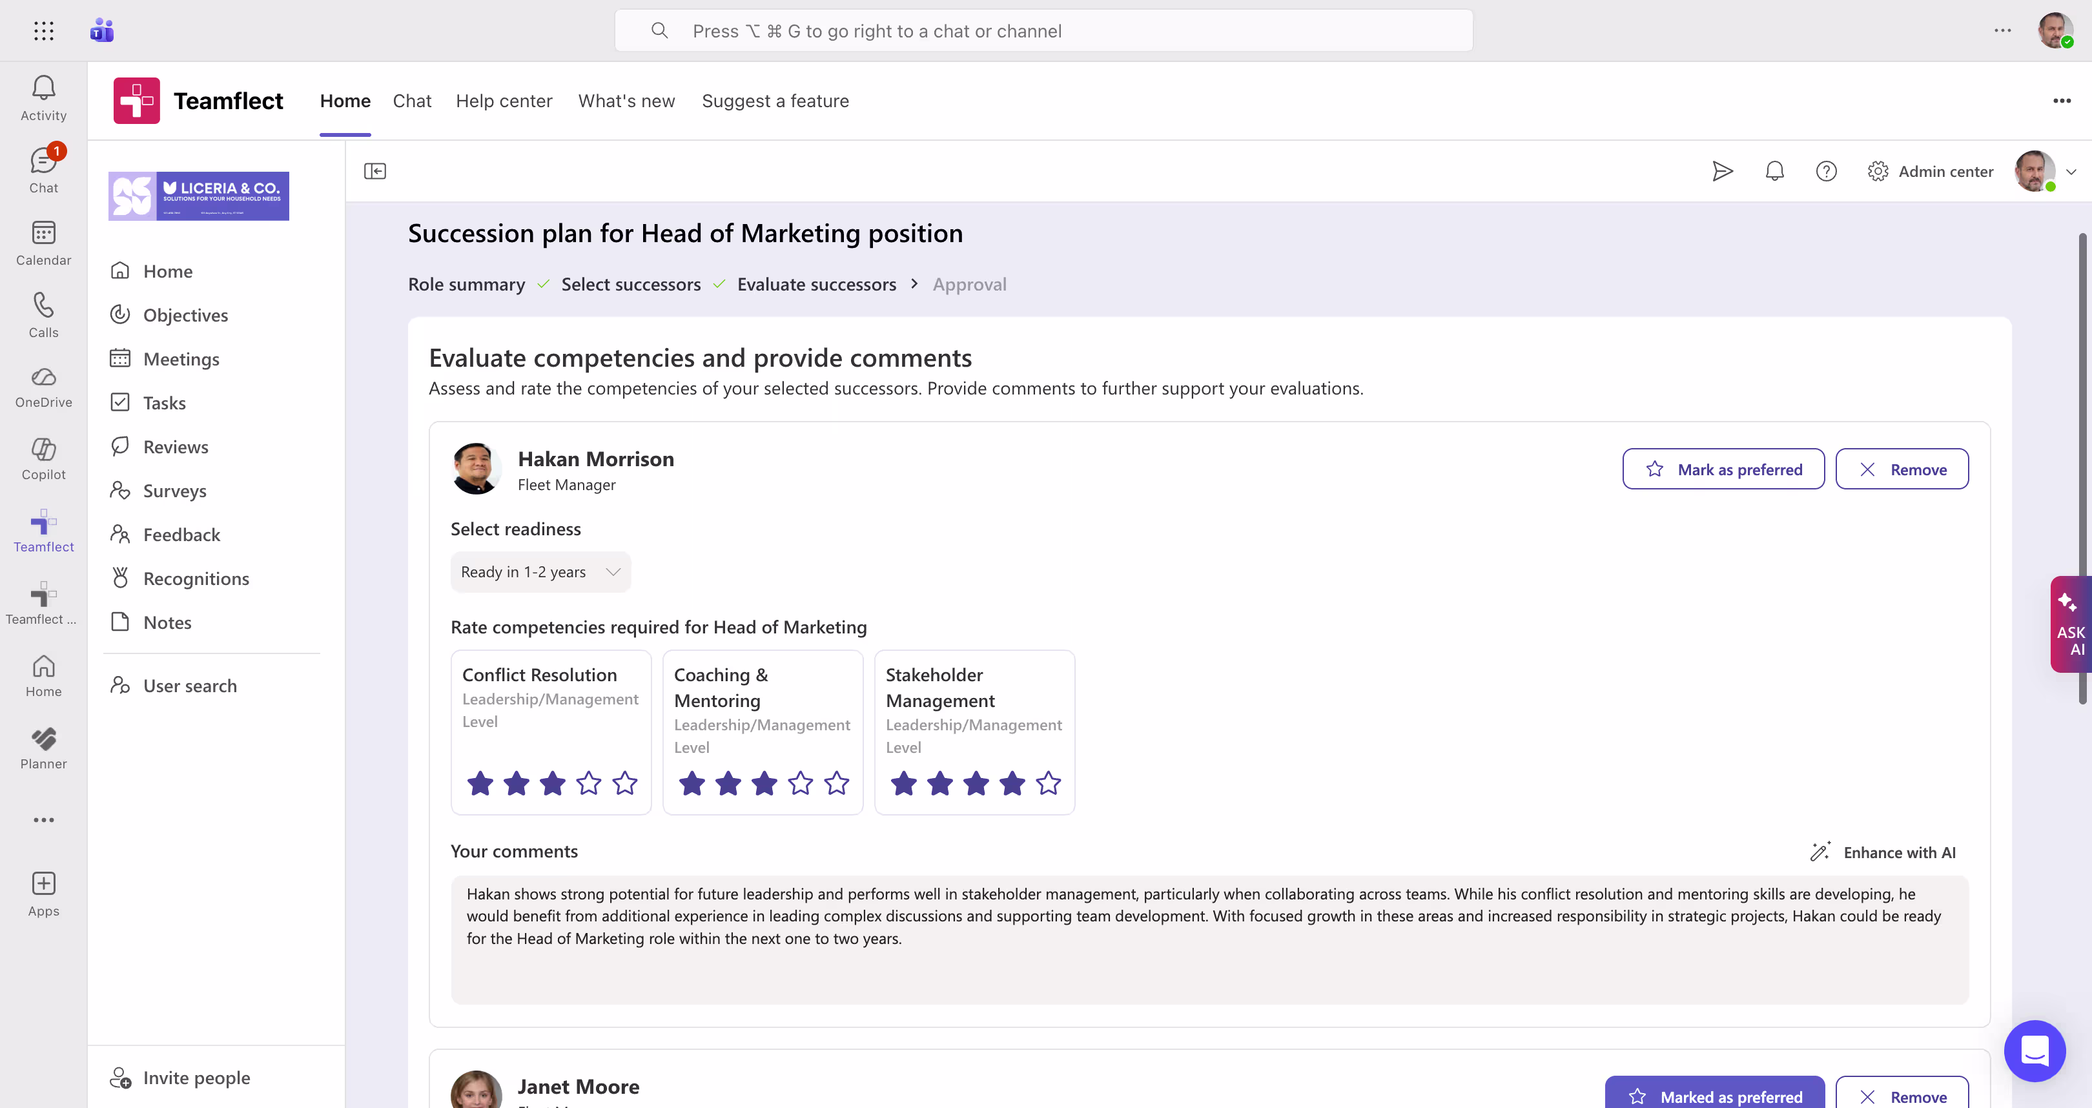This screenshot has height=1108, width=2092.
Task: Open Tasks in Teamflect sidebar
Action: click(x=147, y=403)
